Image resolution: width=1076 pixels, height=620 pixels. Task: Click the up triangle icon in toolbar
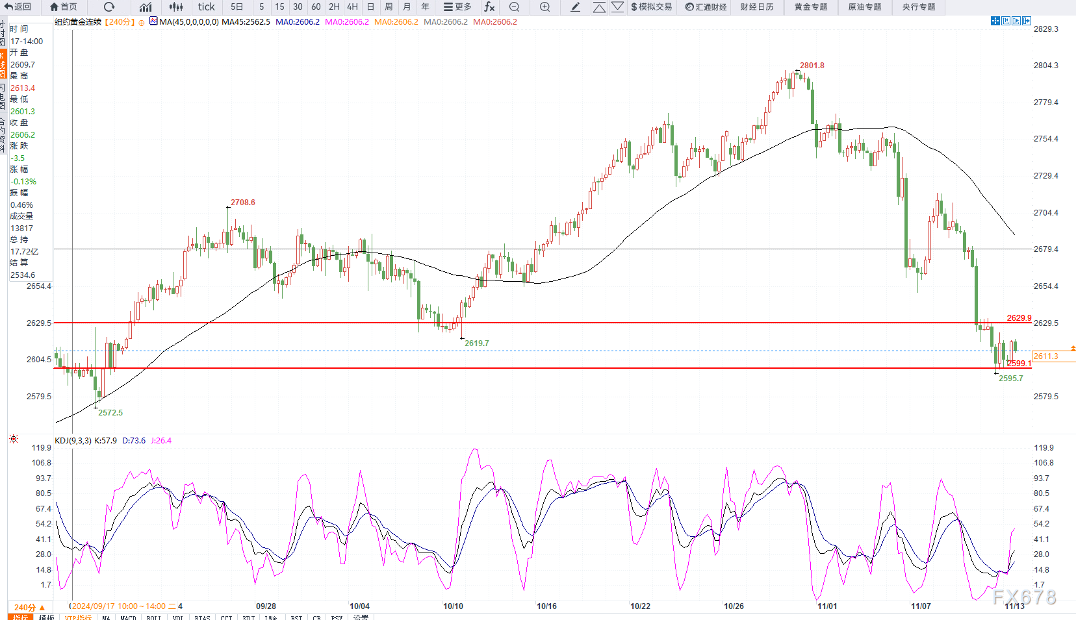pos(599,7)
